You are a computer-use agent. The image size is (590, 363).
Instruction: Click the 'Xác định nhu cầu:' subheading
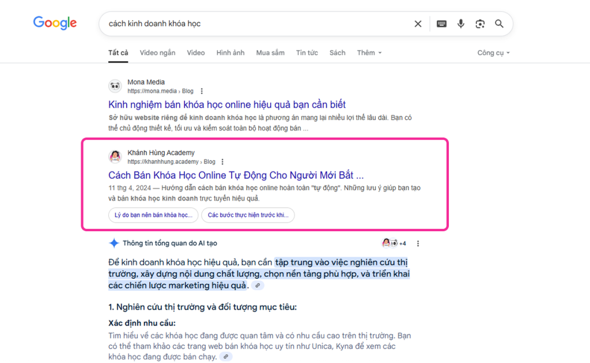[142, 323]
